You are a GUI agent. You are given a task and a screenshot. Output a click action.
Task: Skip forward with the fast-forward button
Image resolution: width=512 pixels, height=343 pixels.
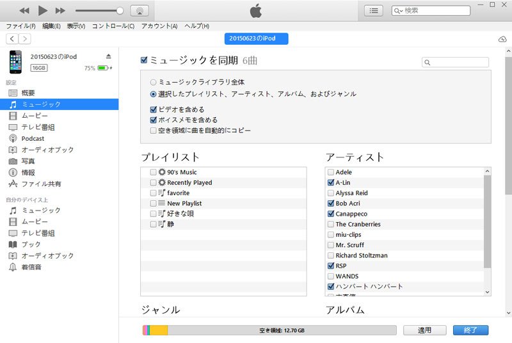point(60,11)
